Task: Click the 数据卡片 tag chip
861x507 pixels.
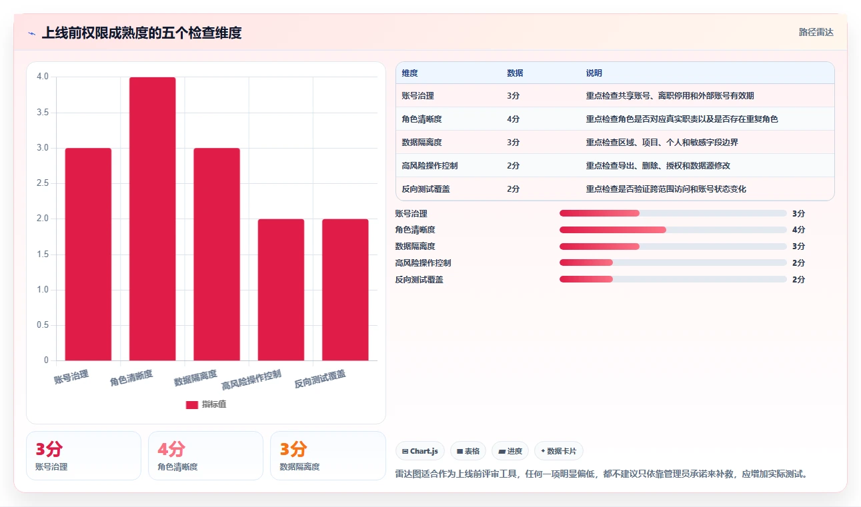Action: coord(559,451)
